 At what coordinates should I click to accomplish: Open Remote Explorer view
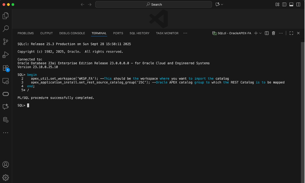pos(6,81)
